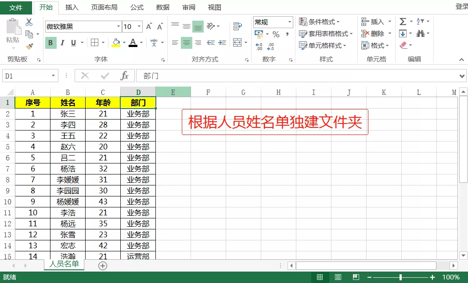Click the wén phonetic guide icon

click(154, 43)
